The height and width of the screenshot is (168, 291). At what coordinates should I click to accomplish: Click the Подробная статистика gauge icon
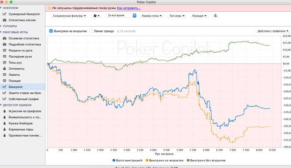(x=5, y=44)
